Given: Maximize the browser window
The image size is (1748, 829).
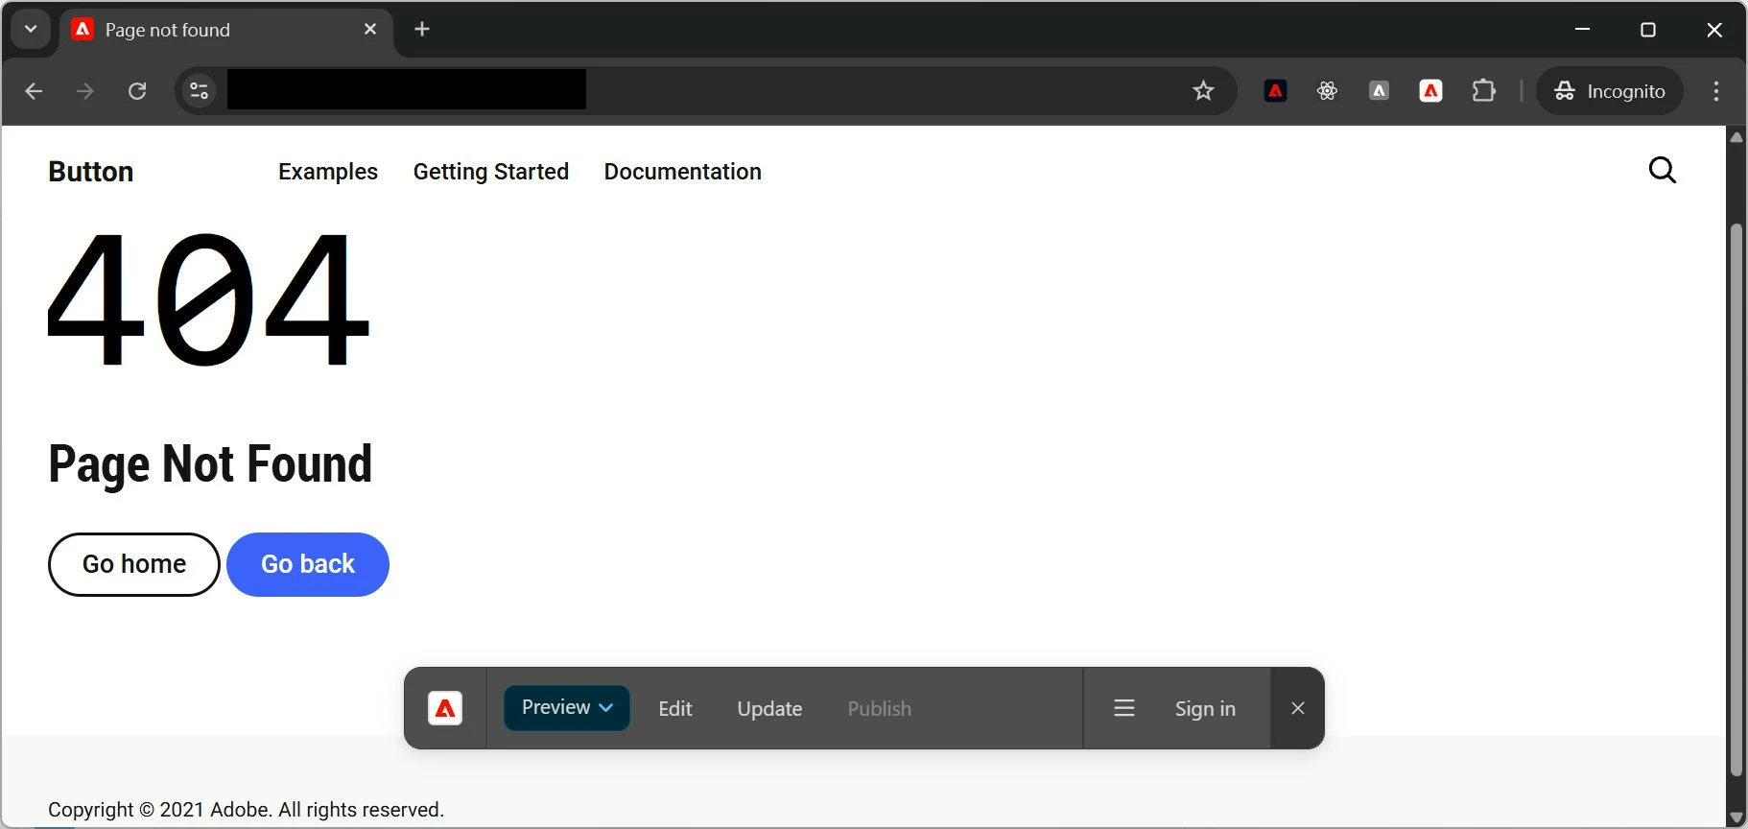Looking at the screenshot, I should [1648, 30].
